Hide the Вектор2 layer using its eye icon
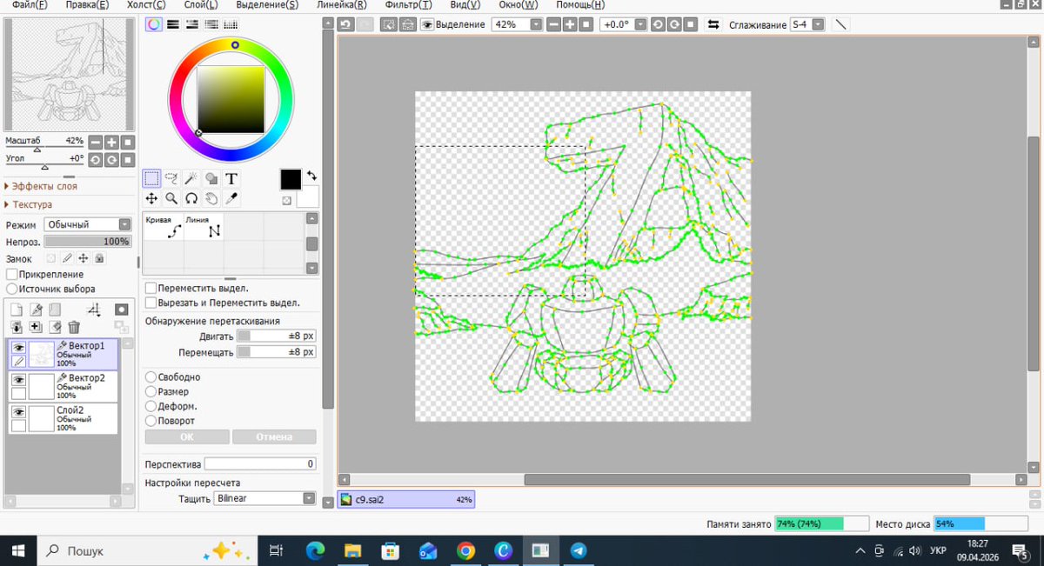Image resolution: width=1044 pixels, height=566 pixels. [x=18, y=380]
